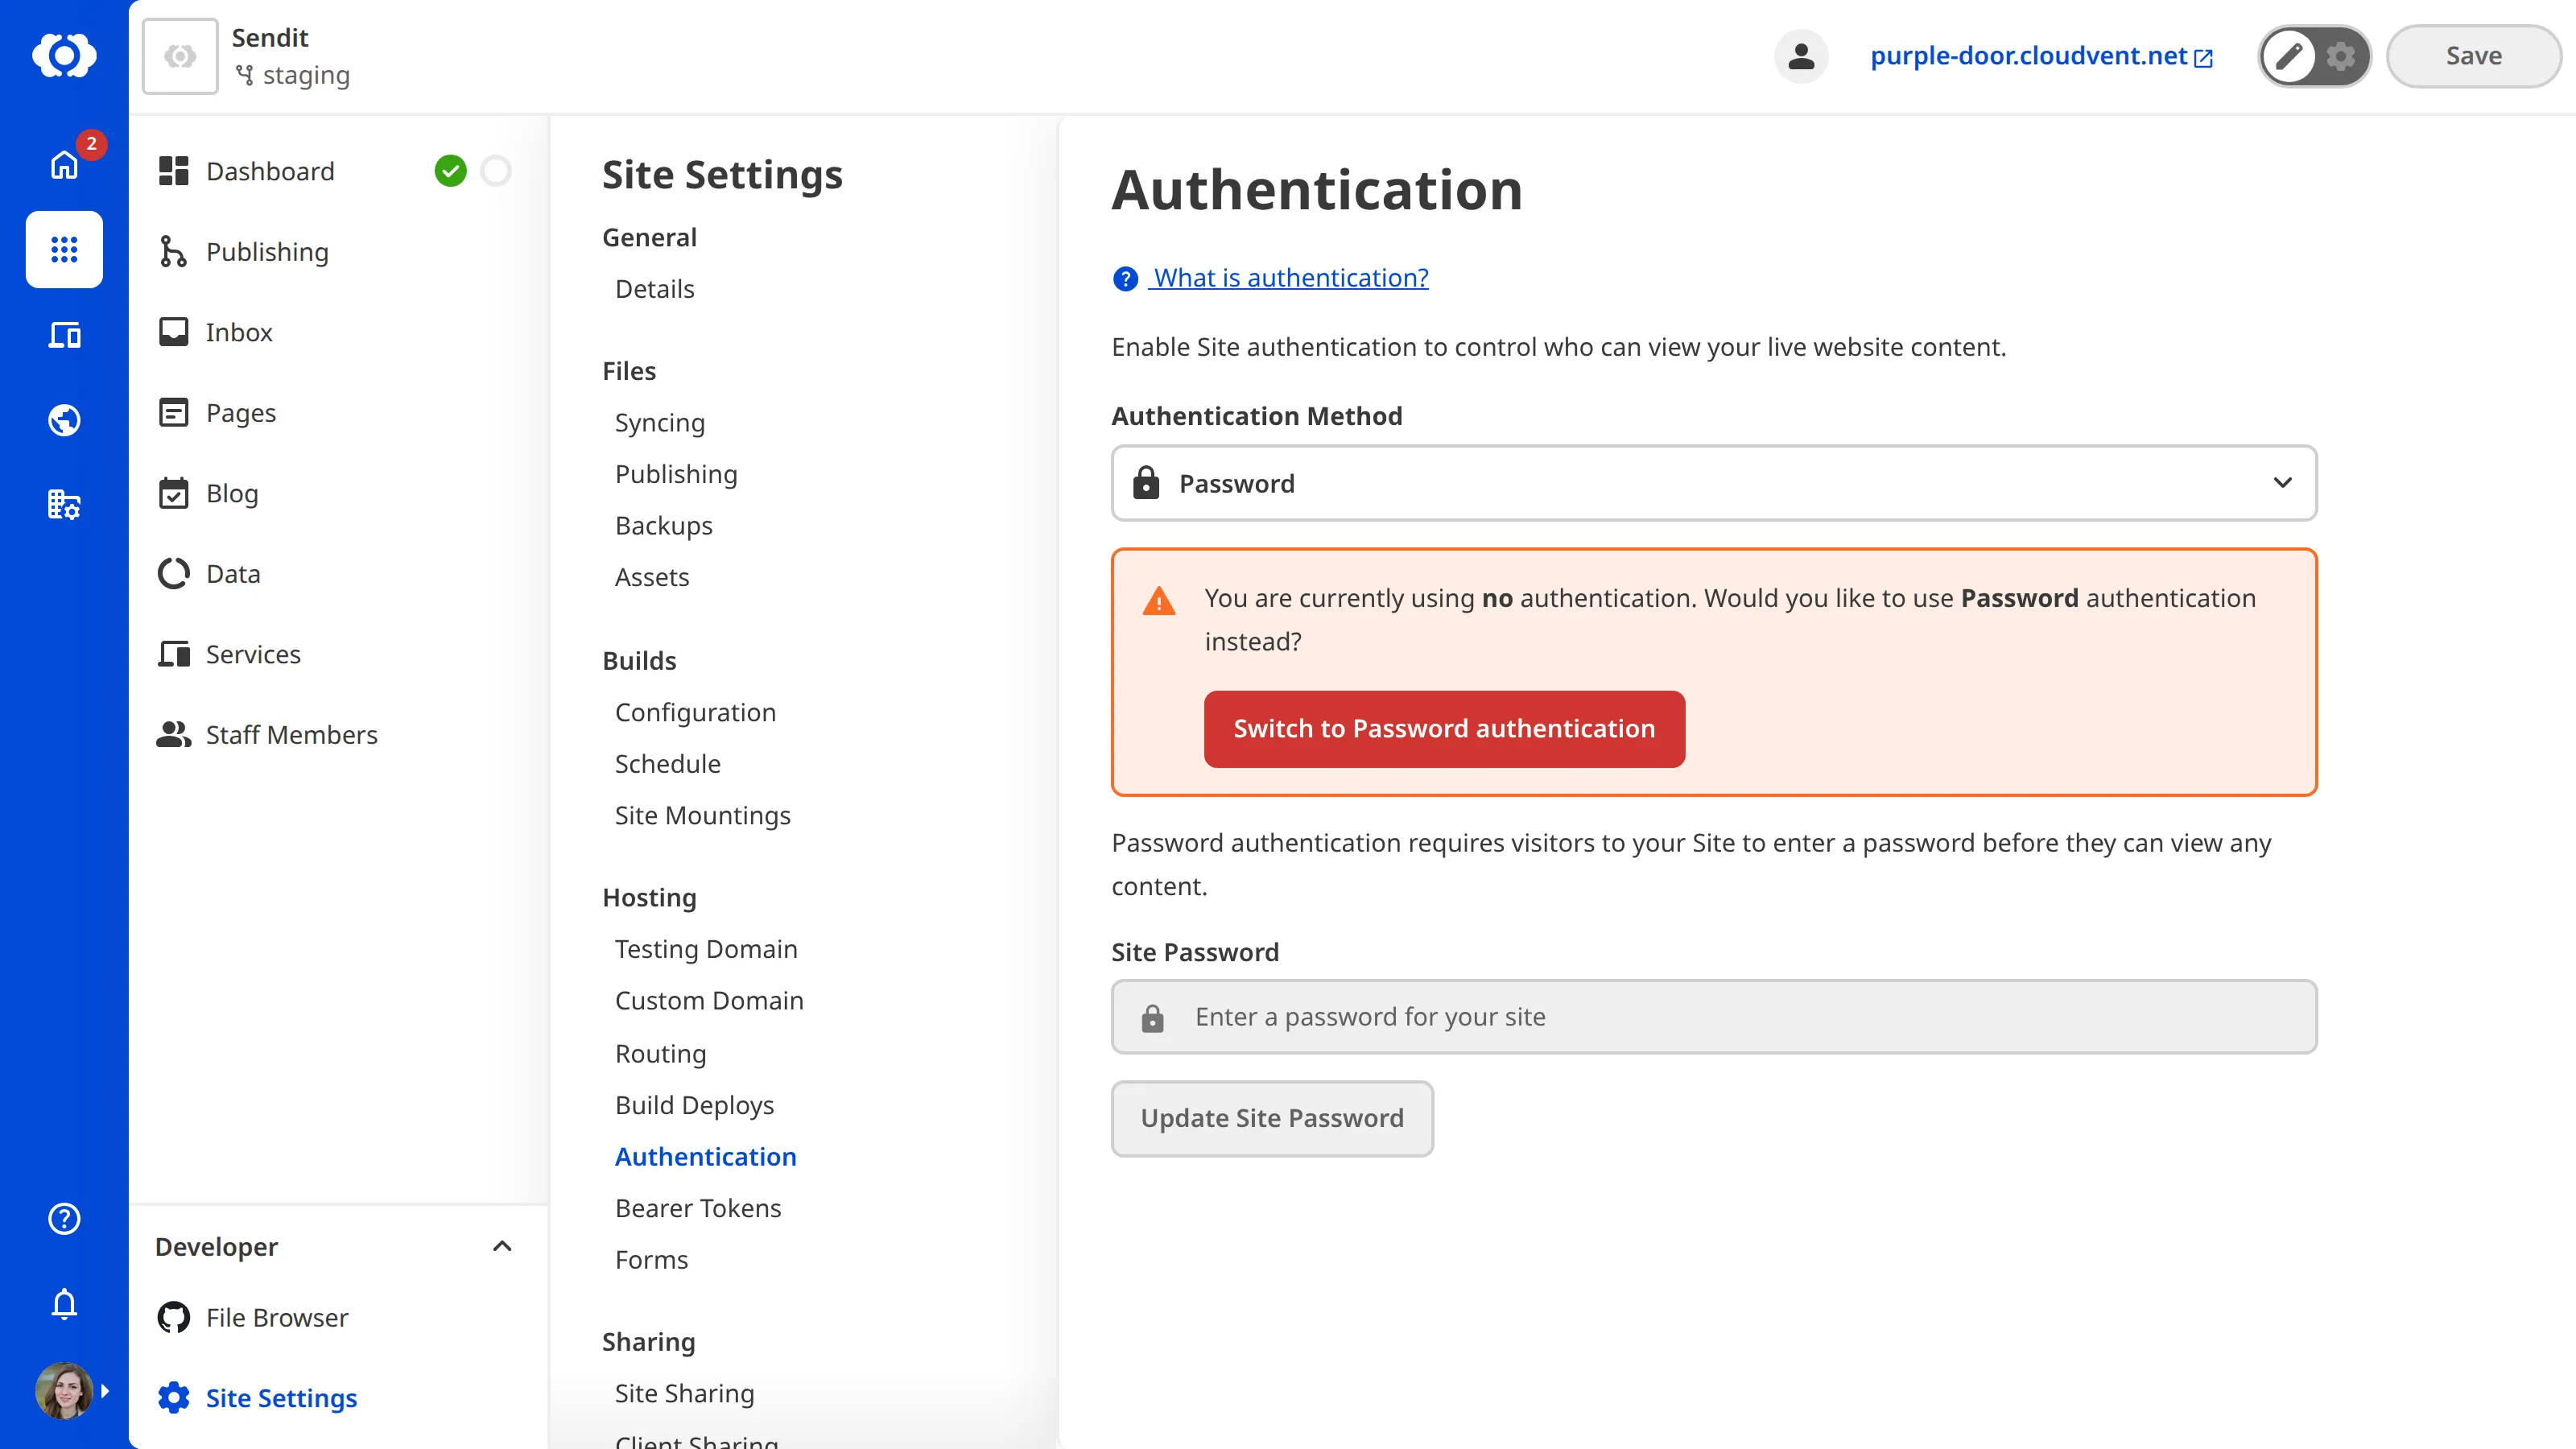Viewport: 2576px width, 1449px height.
Task: Open Data in the sidebar
Action: [232, 574]
